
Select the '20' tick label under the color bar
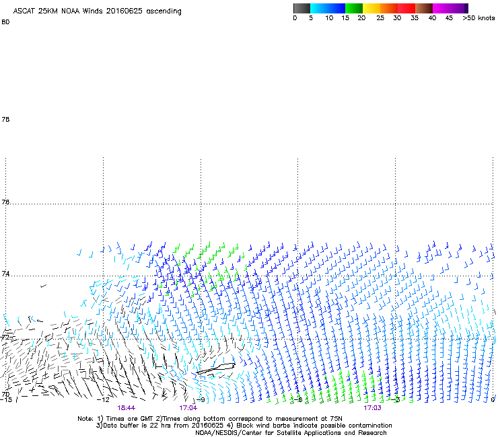361,18
